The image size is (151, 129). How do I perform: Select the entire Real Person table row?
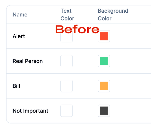point(79,61)
